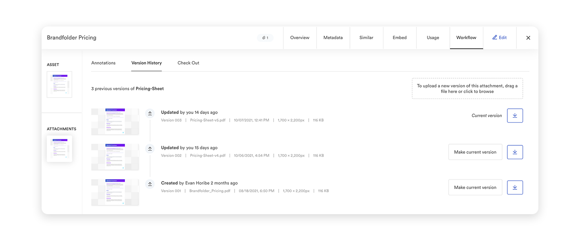Open the Overview tab
Viewport: 571px width, 252px height.
pos(300,37)
